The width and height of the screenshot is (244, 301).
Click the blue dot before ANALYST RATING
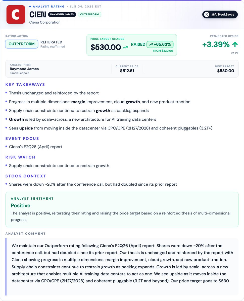pyautogui.click(x=30, y=6)
